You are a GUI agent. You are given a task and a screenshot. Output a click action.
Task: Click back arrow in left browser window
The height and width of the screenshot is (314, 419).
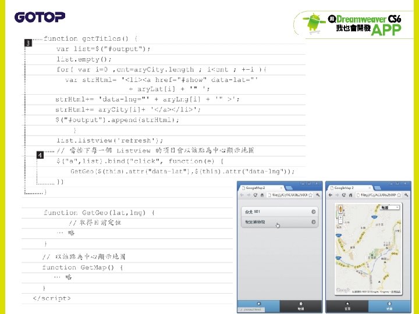coord(242,195)
